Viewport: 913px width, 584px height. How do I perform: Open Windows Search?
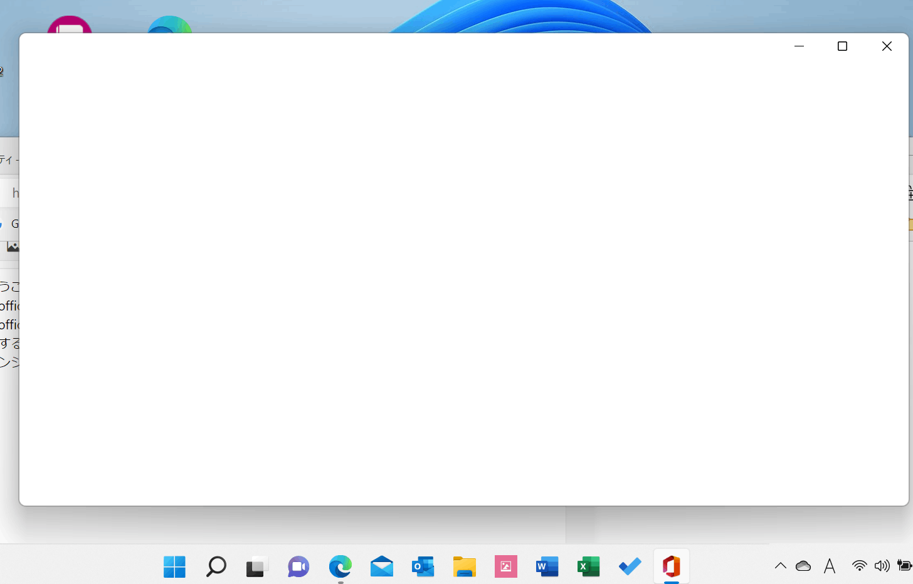click(x=215, y=566)
